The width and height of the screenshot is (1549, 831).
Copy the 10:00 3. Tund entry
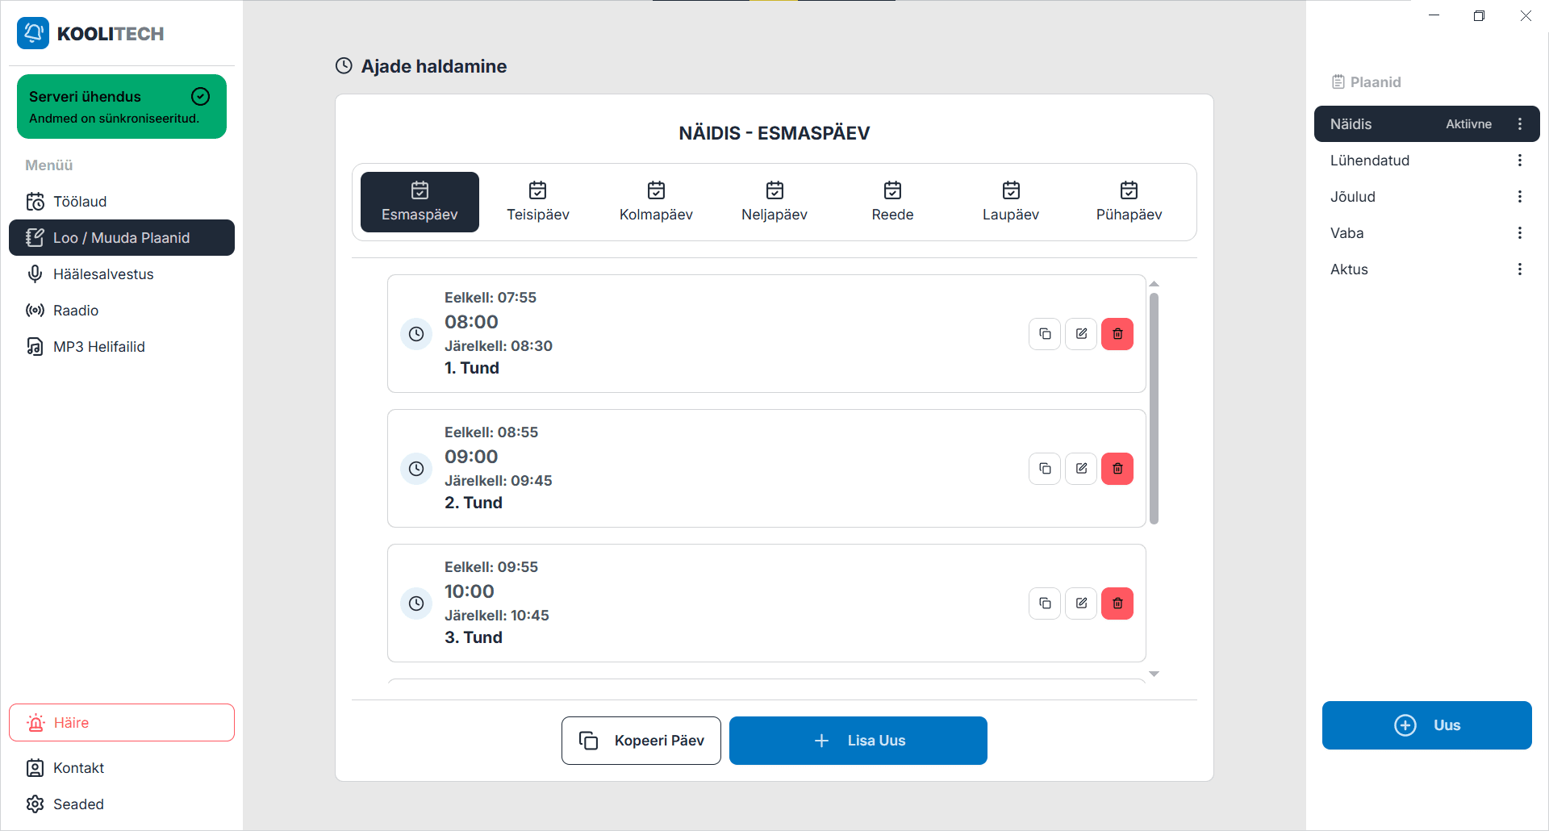coord(1045,603)
